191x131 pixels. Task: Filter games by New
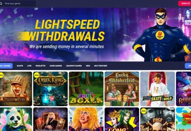(88, 66)
